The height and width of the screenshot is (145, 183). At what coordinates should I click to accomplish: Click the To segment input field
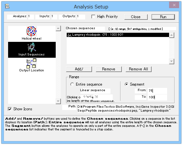coord(157,97)
